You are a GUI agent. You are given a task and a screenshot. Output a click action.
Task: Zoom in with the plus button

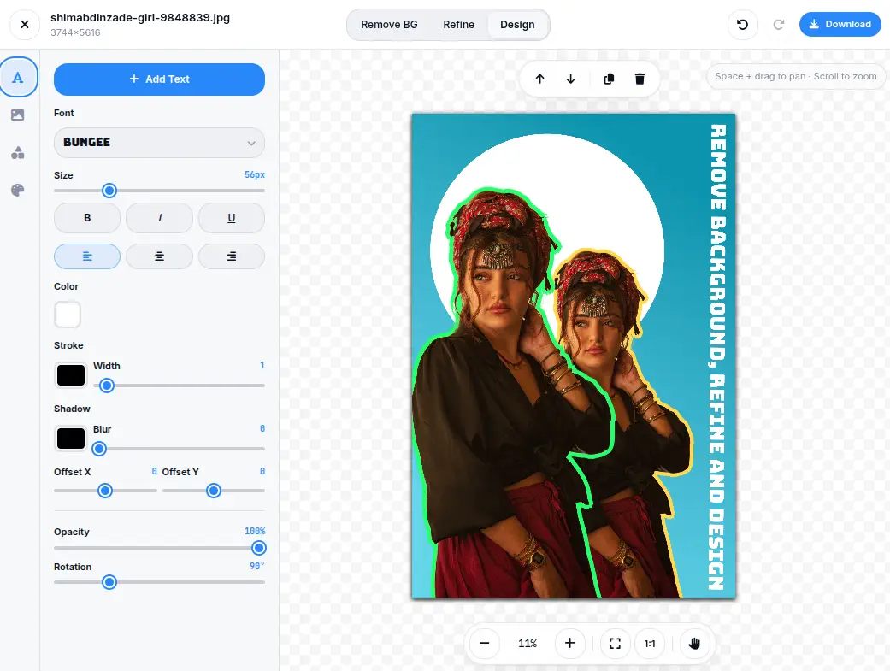(x=570, y=643)
